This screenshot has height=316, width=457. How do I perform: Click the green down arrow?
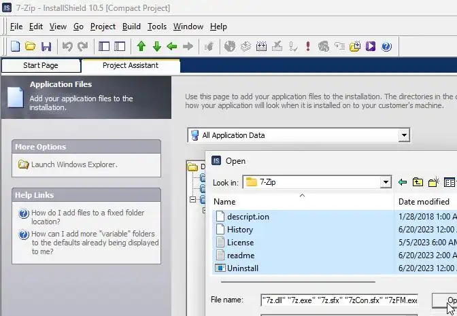point(157,46)
